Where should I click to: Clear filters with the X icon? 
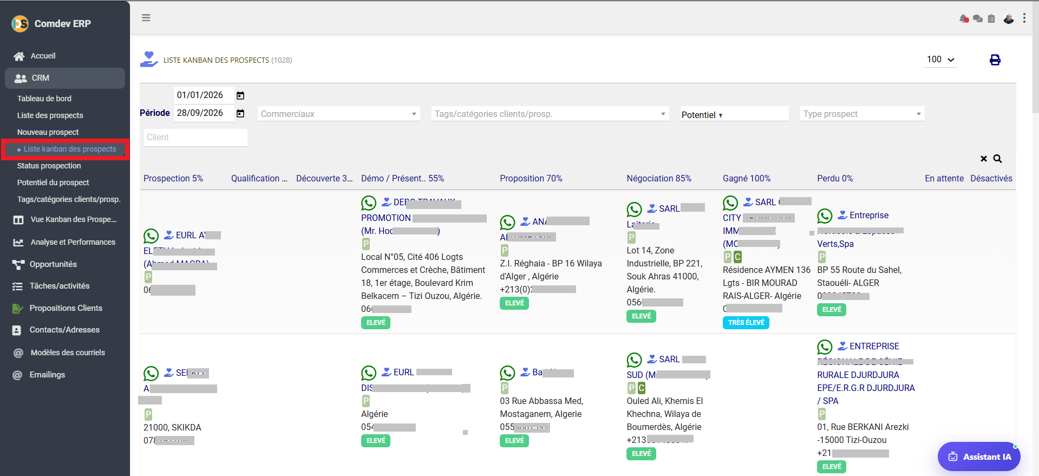[x=984, y=159]
